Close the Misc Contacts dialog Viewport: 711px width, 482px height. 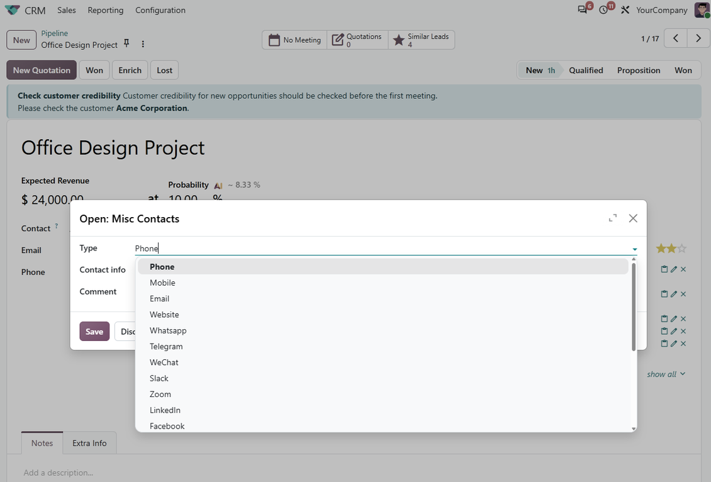click(x=633, y=218)
